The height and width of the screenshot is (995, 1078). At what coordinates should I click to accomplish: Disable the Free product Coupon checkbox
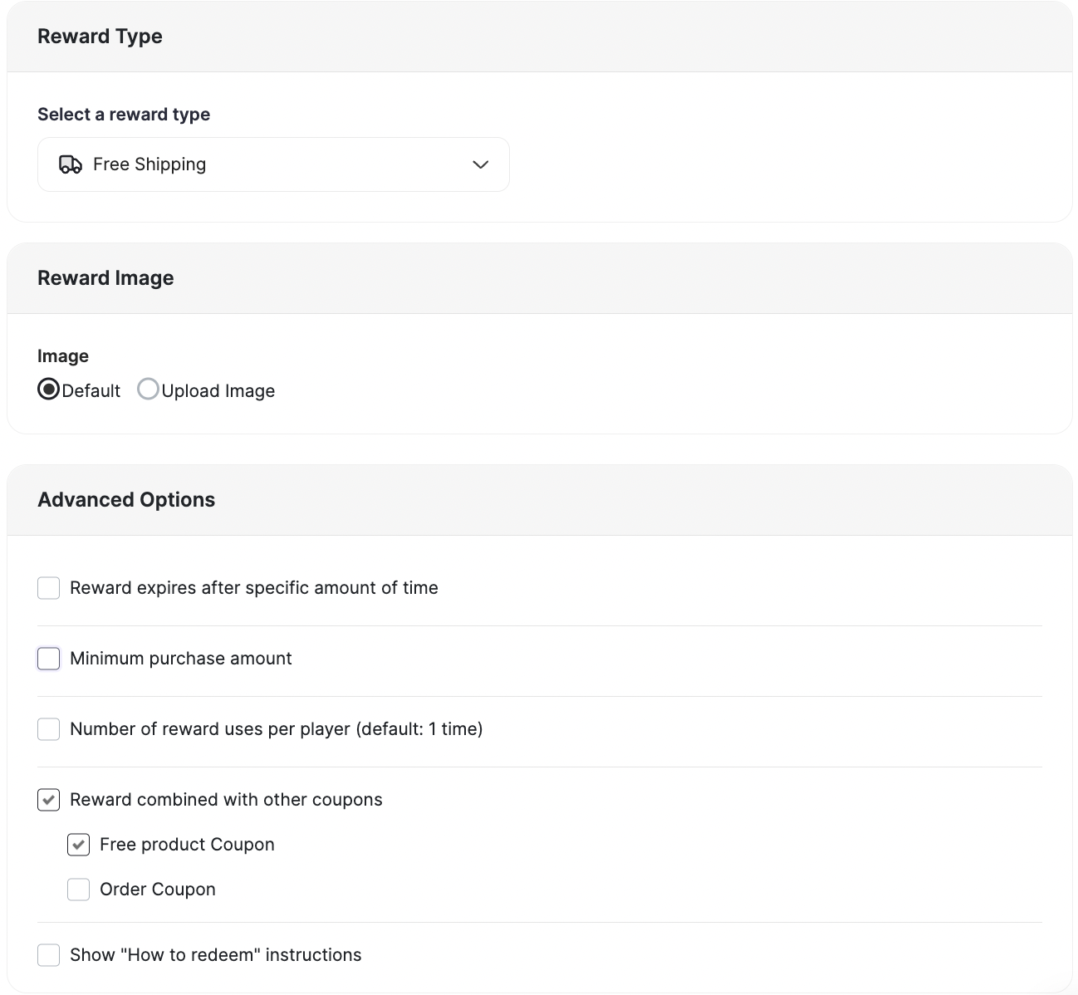78,844
